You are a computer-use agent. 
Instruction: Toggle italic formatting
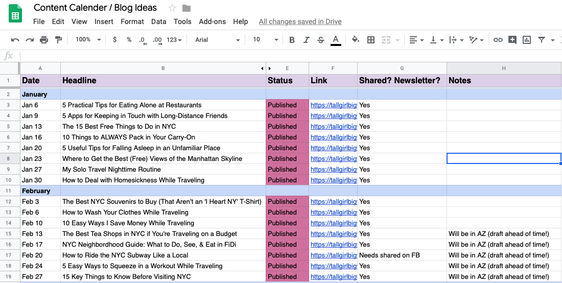(x=306, y=40)
